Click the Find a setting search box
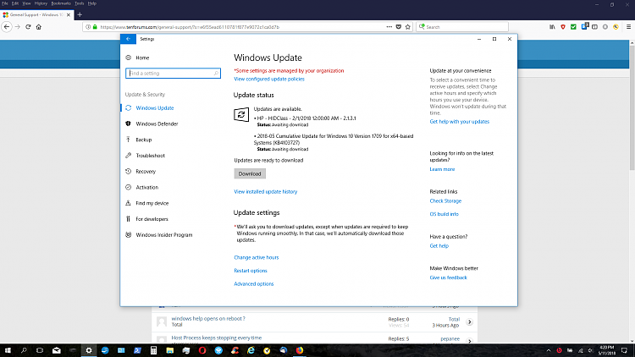This screenshot has width=635, height=357. click(173, 74)
